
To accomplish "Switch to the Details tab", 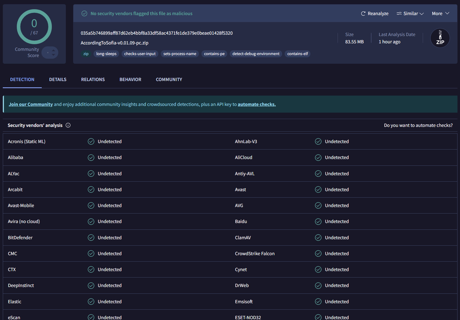I will coord(58,79).
